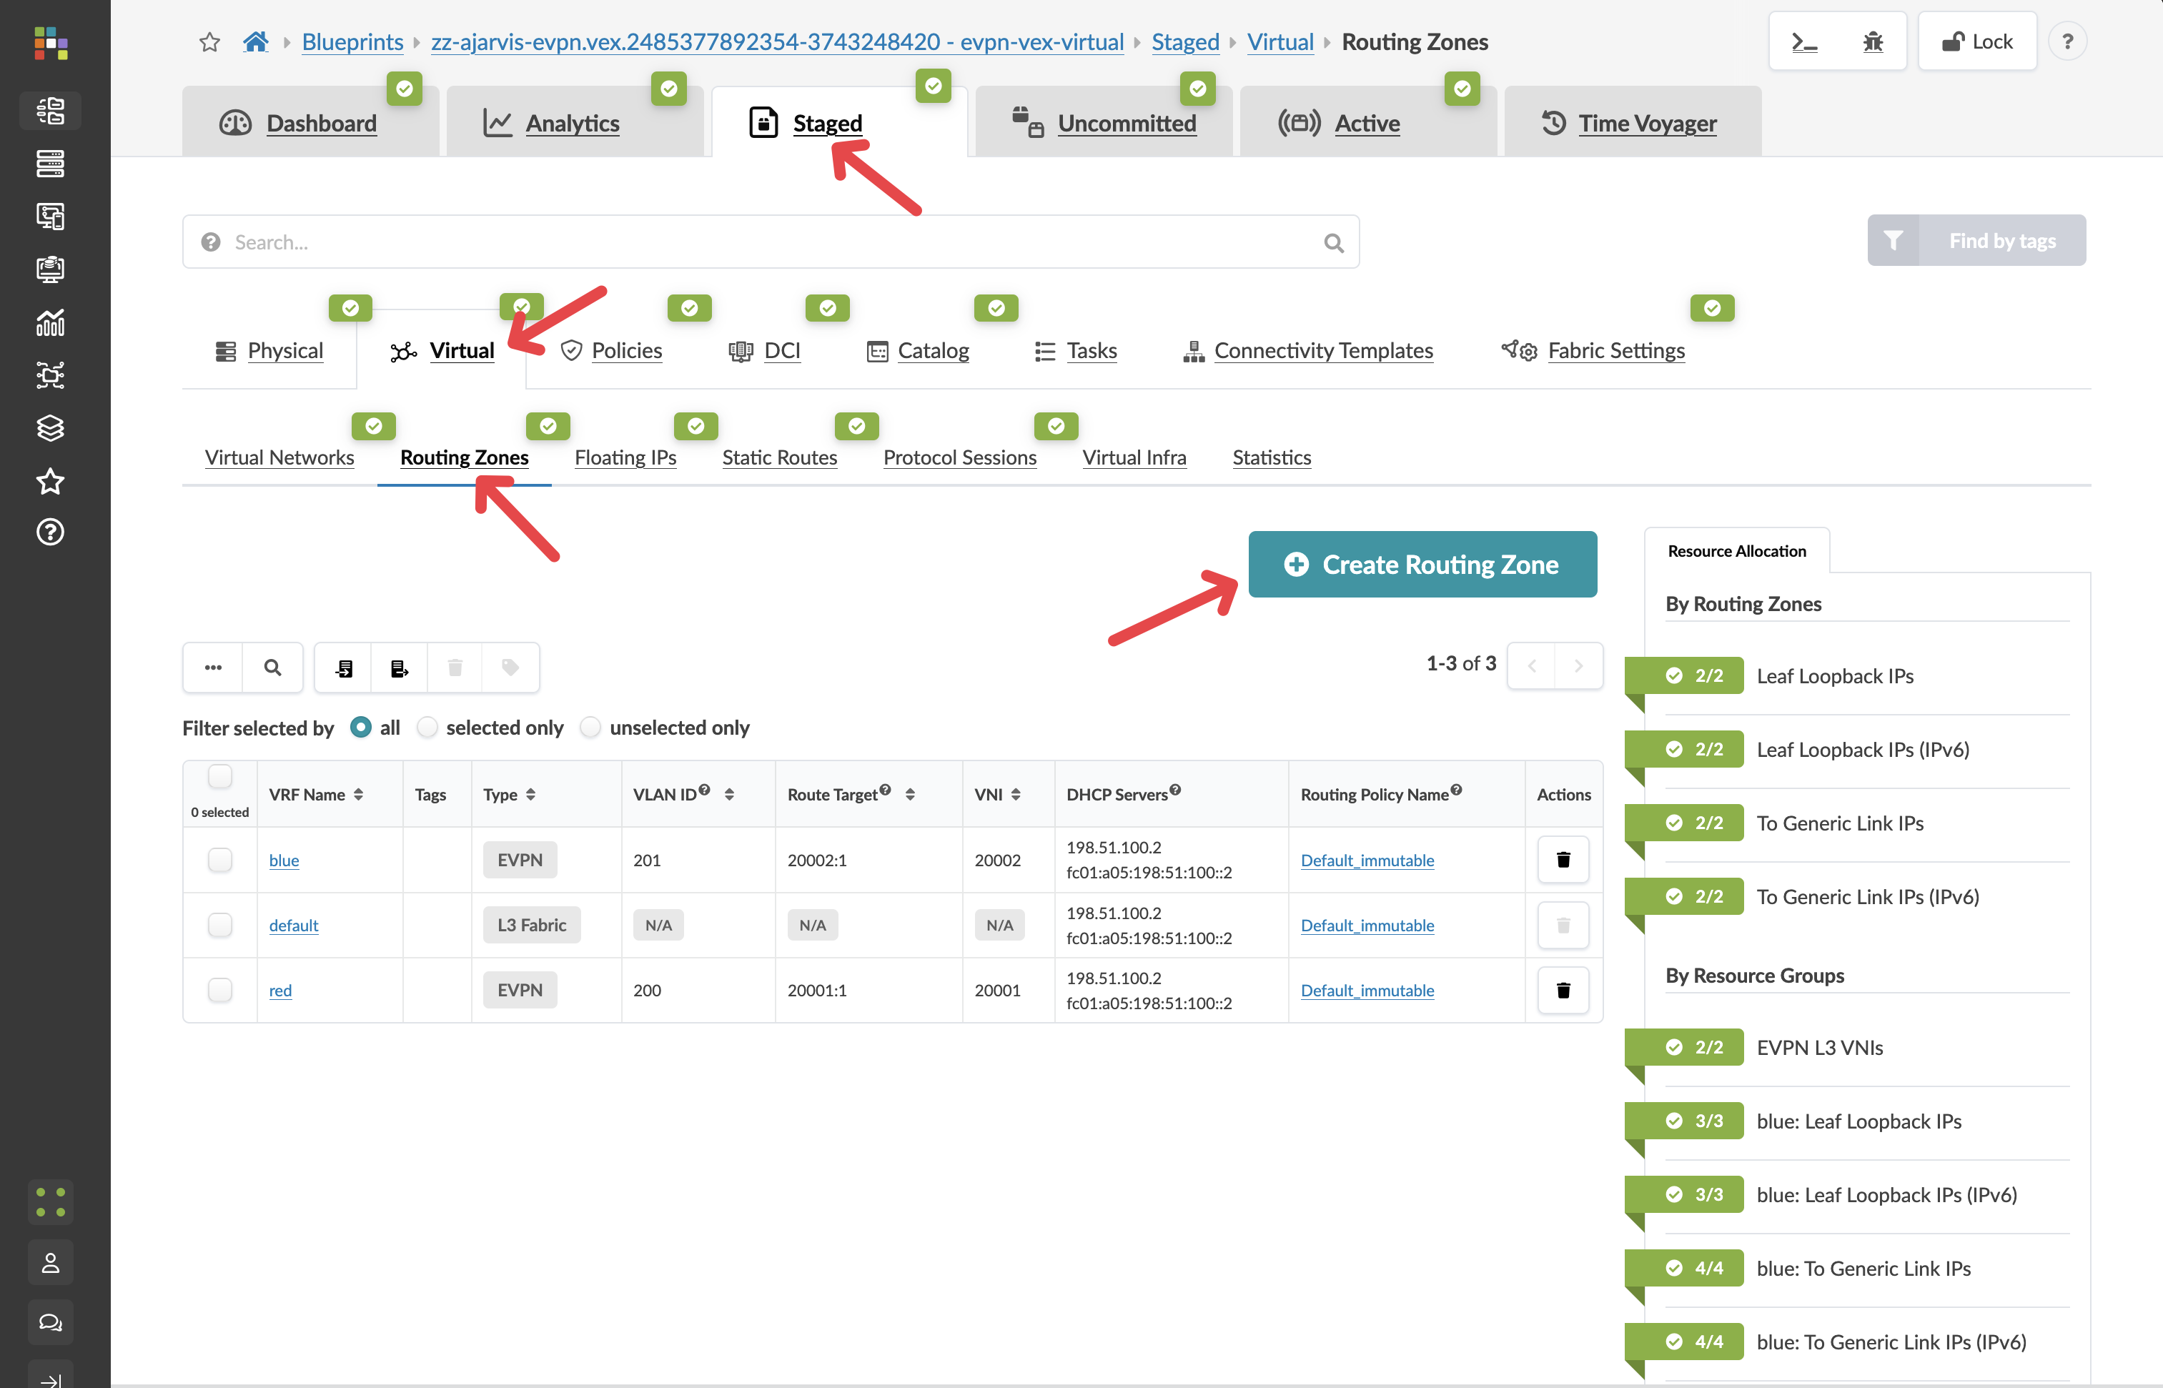Click the next-page chevron in pagination
The height and width of the screenshot is (1388, 2163).
point(1578,665)
